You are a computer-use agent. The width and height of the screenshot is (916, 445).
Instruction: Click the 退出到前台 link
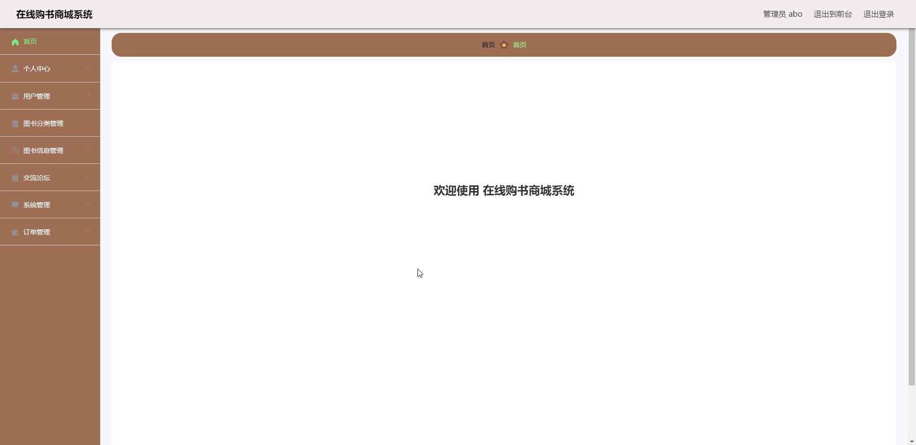point(833,14)
